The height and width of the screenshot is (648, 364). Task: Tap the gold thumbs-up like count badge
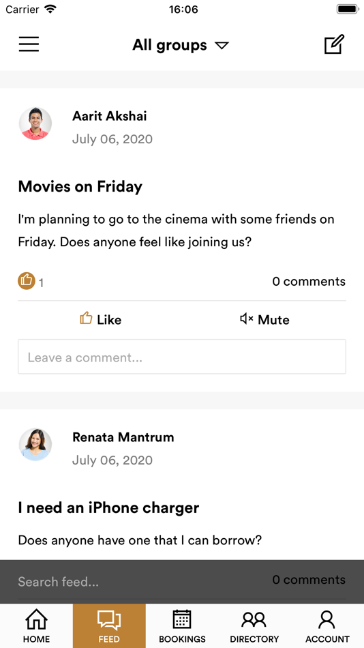[x=27, y=281]
